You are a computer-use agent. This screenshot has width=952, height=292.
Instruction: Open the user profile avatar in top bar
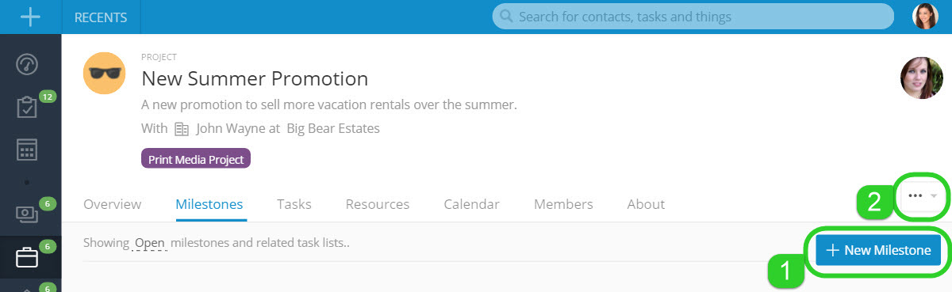[925, 17]
